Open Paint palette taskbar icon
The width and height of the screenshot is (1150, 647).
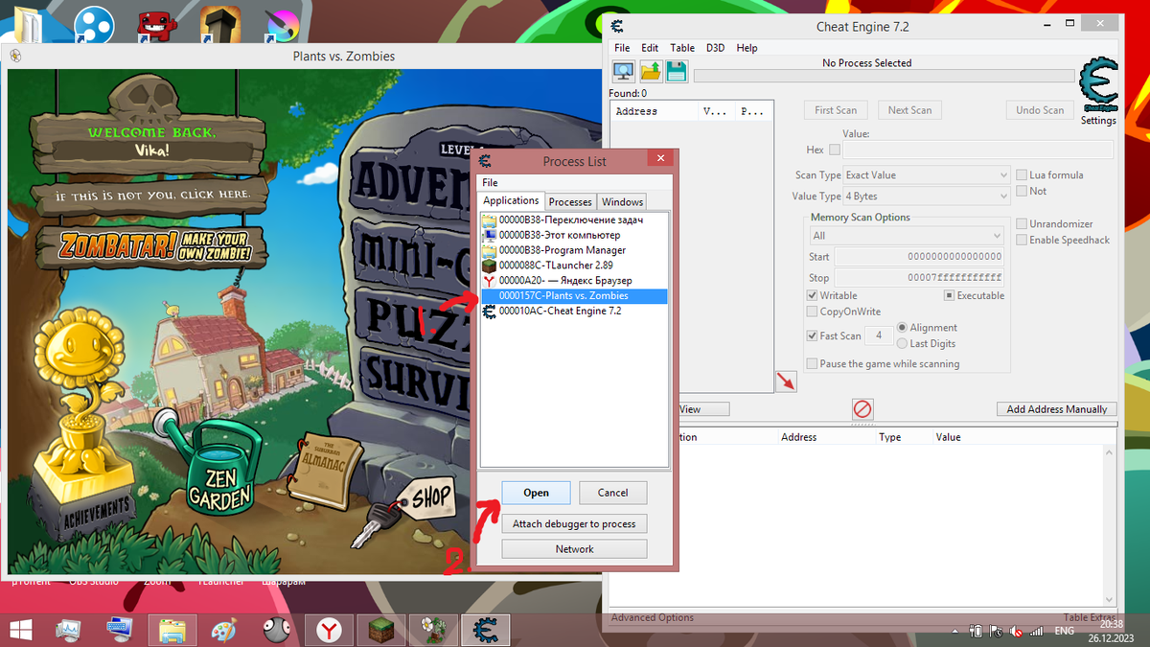coord(223,630)
